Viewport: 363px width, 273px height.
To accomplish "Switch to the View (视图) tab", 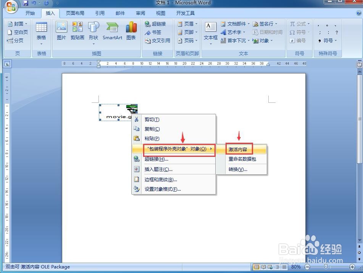I will coord(160,13).
